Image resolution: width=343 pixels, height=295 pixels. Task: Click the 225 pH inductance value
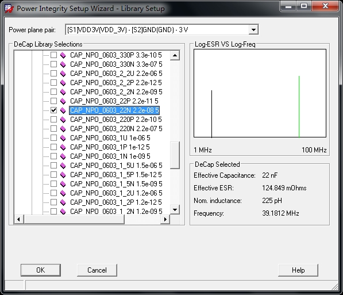click(272, 201)
